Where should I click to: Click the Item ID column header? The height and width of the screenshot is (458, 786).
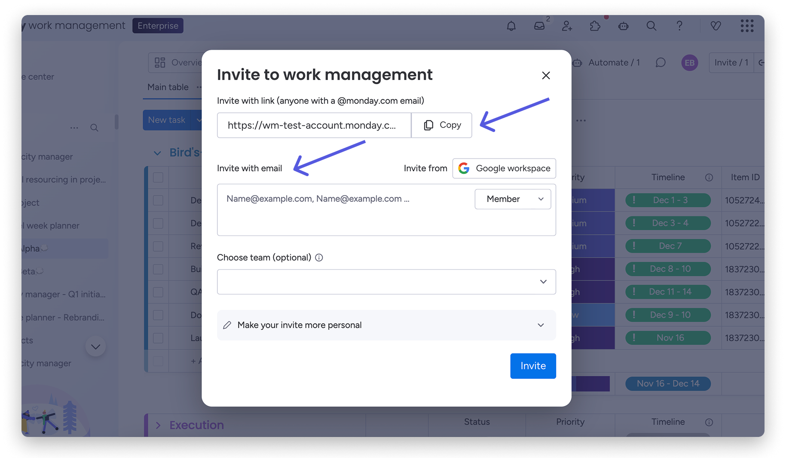745,177
